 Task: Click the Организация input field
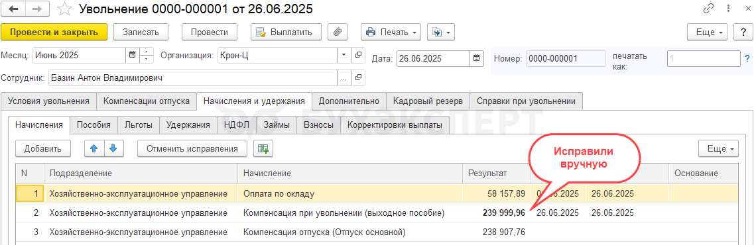277,56
